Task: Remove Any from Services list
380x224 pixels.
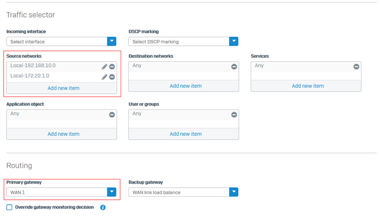Action: pyautogui.click(x=356, y=67)
